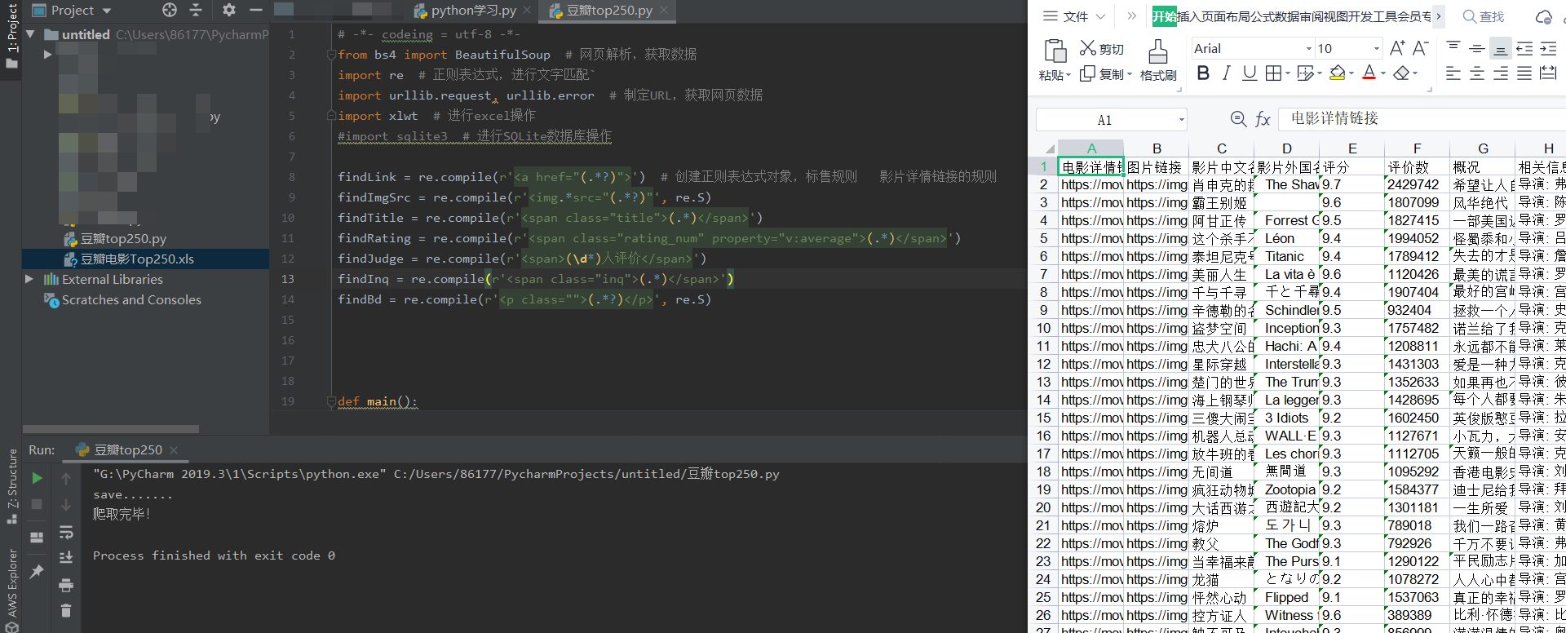Image resolution: width=1566 pixels, height=633 pixels.
Task: Click the Print icon in Run console
Action: click(x=66, y=585)
